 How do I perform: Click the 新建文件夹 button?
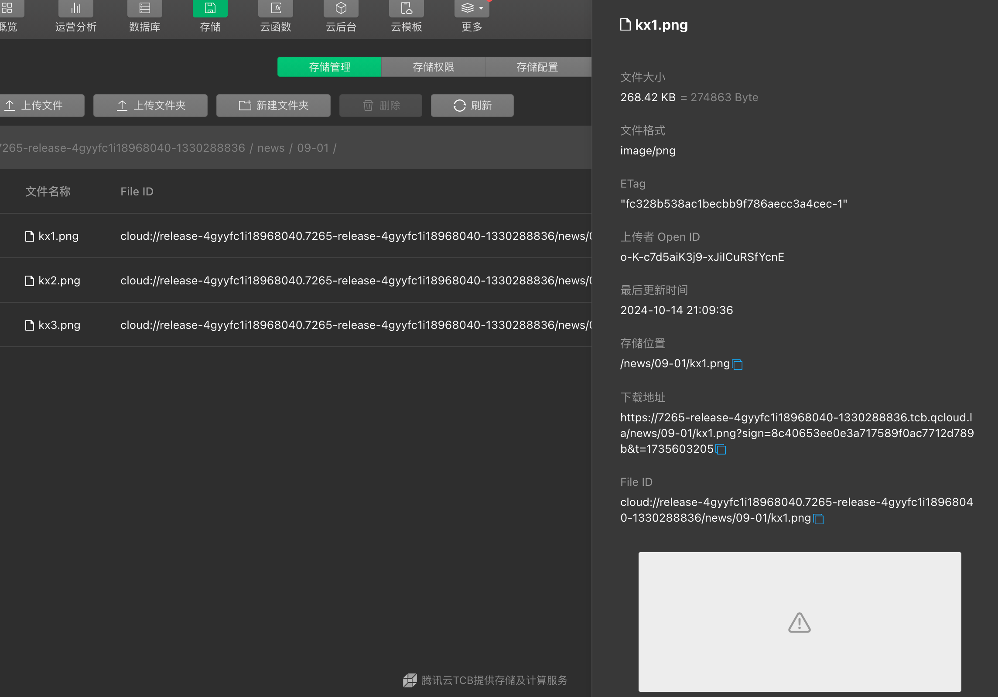[x=273, y=106]
